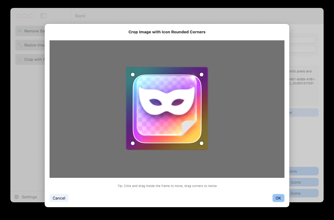Click the top input field in the right panel
This screenshot has width=334, height=220.
(x=302, y=40)
